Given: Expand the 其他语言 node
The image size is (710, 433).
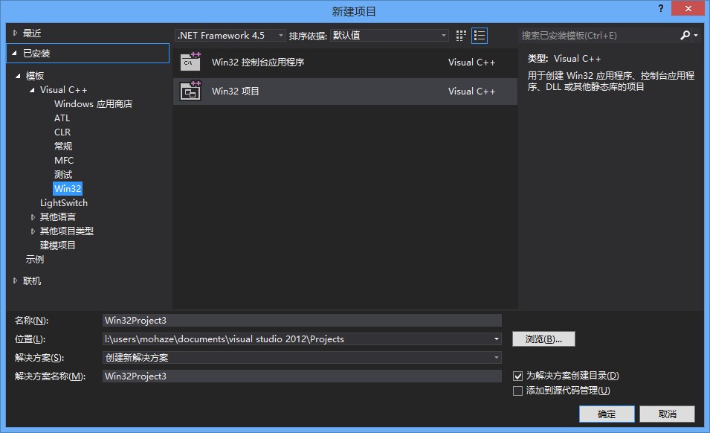Looking at the screenshot, I should [x=33, y=217].
